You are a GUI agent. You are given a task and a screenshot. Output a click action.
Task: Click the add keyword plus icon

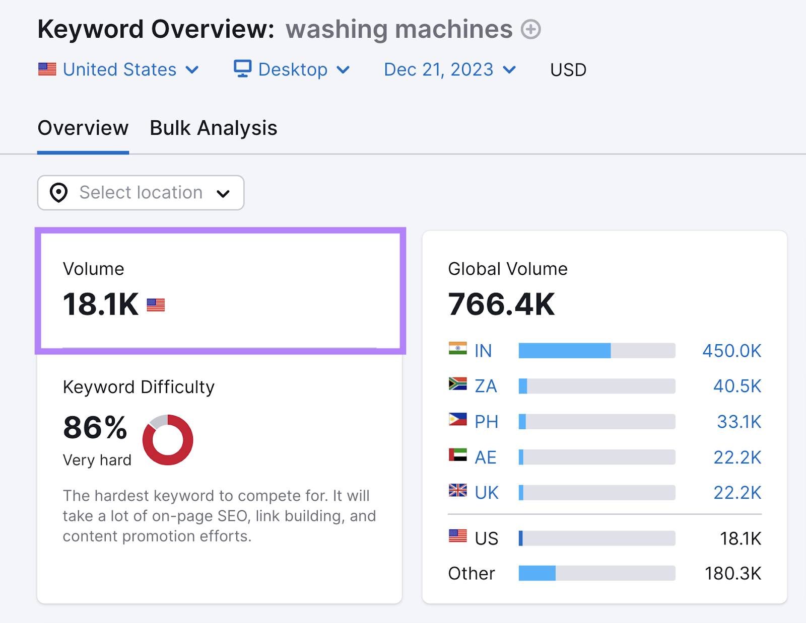[x=530, y=30]
